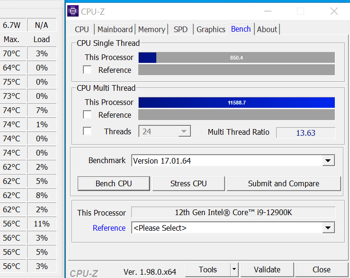Enable Multi Thread Reference checkbox
The width and height of the screenshot is (350, 278).
pyautogui.click(x=87, y=114)
